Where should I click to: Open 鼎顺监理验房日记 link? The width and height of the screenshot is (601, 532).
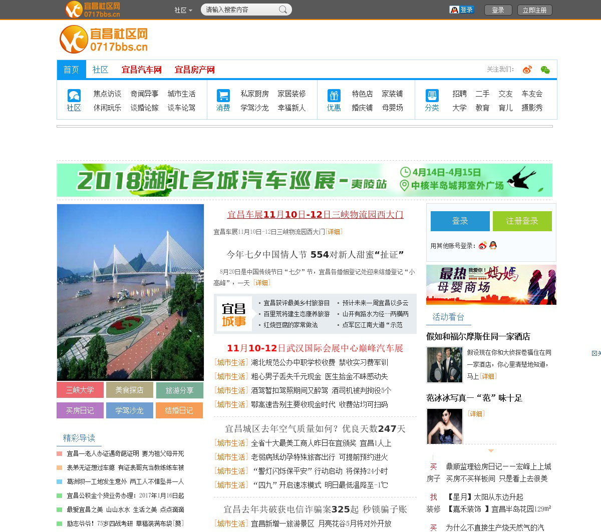click(x=499, y=466)
